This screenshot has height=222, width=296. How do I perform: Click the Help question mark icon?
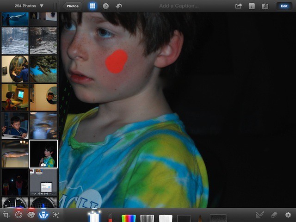point(105,6)
